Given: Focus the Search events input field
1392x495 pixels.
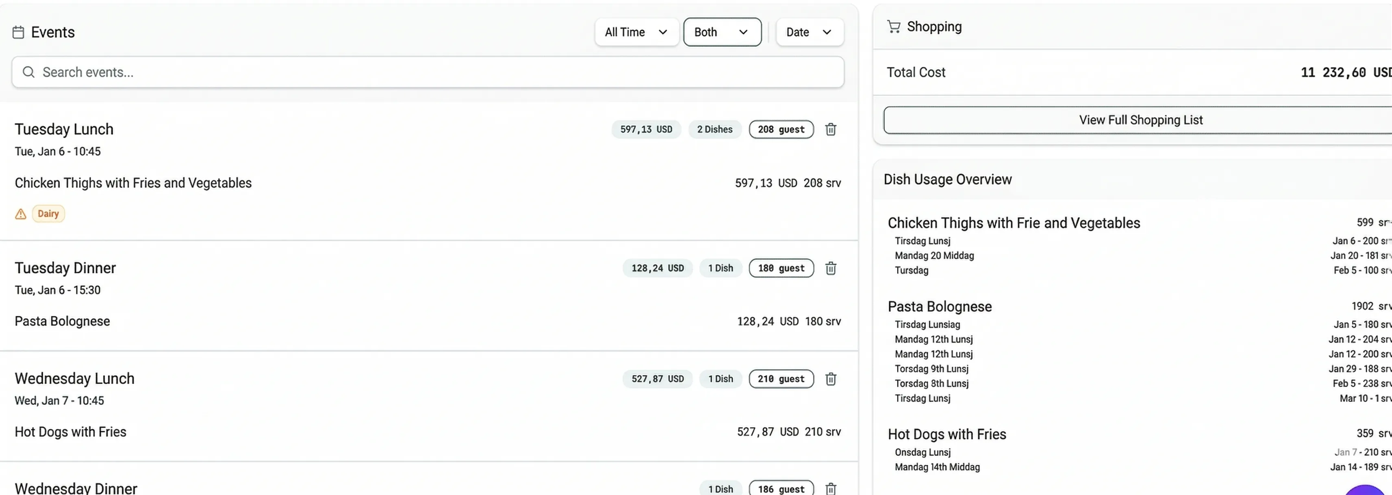Looking at the screenshot, I should click(x=432, y=72).
